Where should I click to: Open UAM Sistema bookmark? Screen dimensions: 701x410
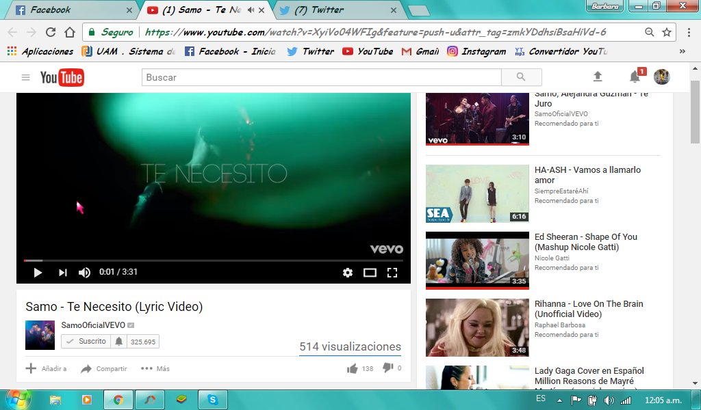click(x=128, y=51)
